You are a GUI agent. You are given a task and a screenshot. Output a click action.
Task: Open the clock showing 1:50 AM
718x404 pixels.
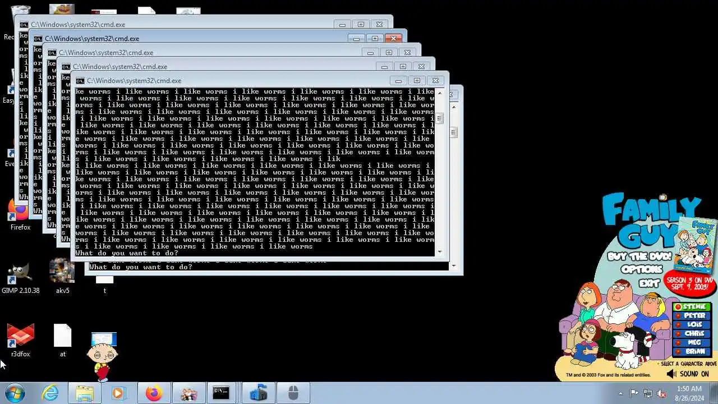[x=689, y=393]
